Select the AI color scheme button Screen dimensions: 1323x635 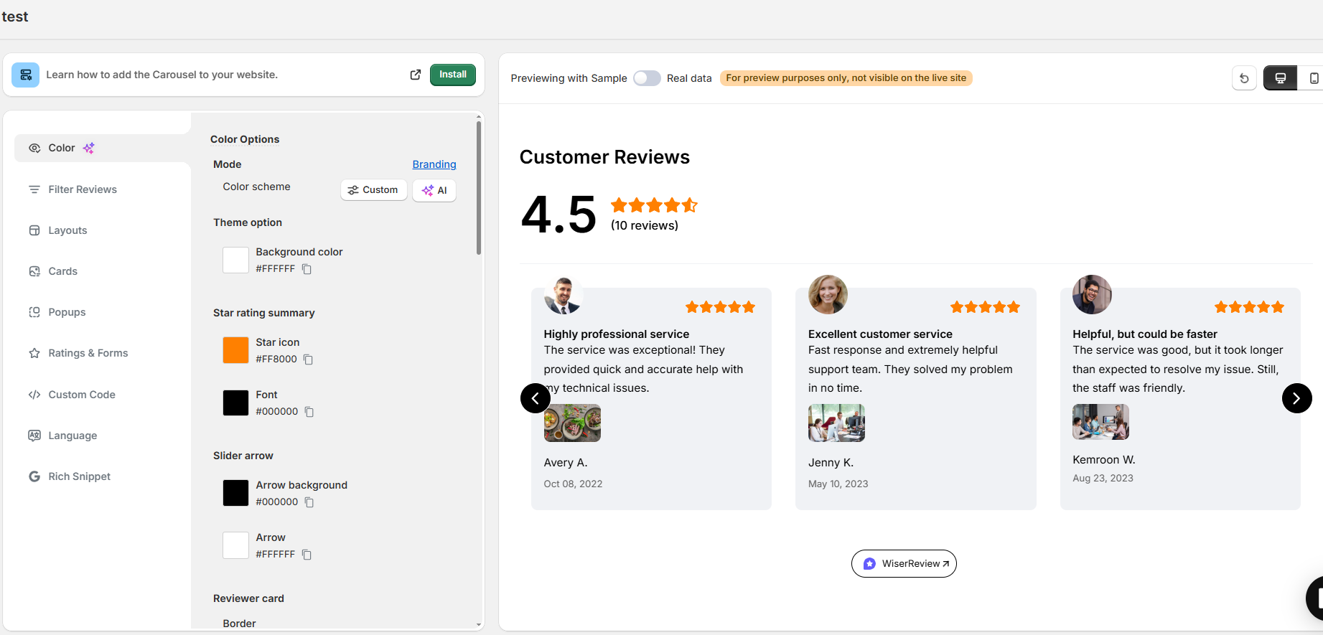[434, 190]
